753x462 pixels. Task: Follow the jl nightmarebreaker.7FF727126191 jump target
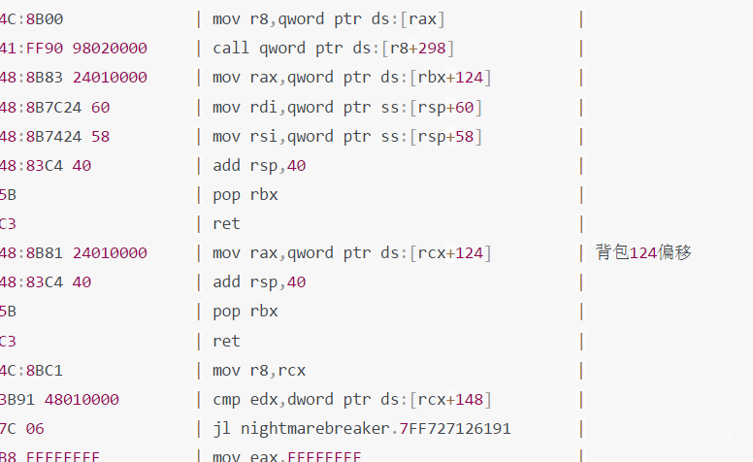(x=362, y=429)
